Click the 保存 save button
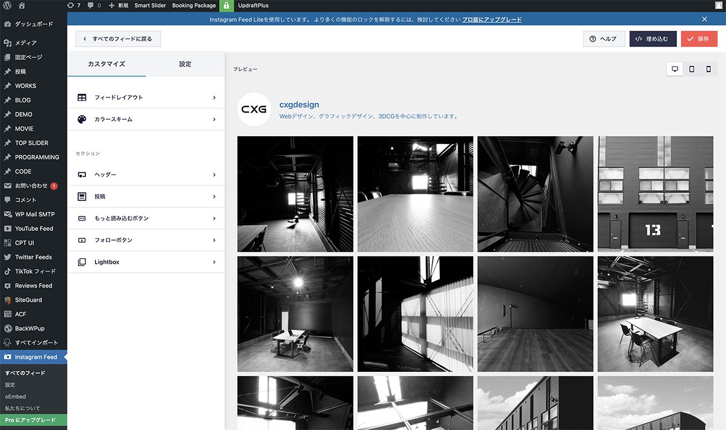This screenshot has height=430, width=726. point(698,39)
